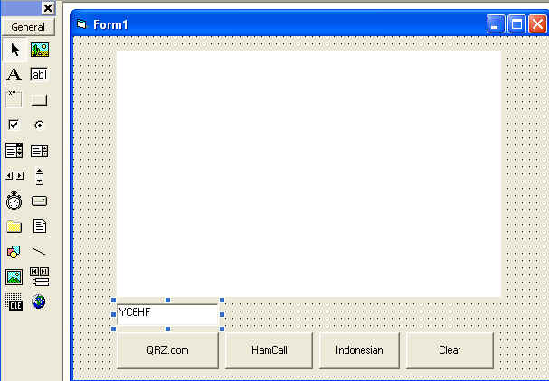Pick the OptionButton control tool
Image resolution: width=549 pixels, height=381 pixels.
(39, 125)
